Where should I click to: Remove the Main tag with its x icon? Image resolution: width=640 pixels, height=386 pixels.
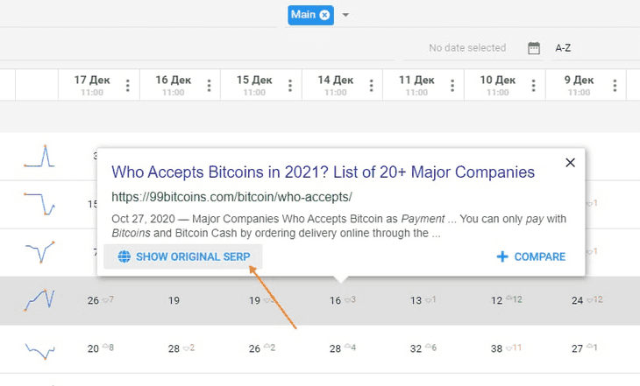(325, 15)
